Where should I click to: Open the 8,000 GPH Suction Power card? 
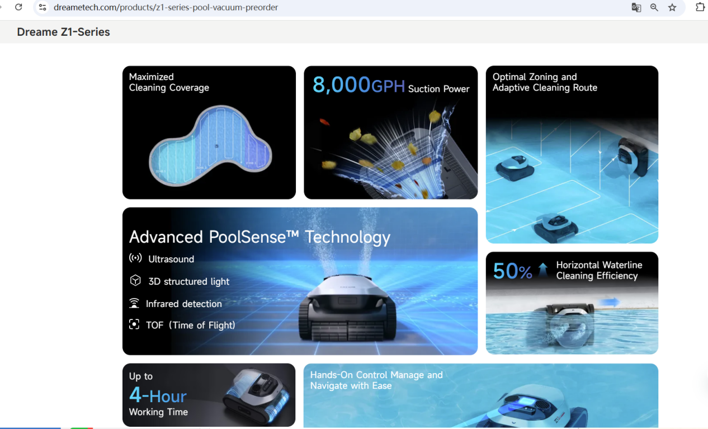391,133
